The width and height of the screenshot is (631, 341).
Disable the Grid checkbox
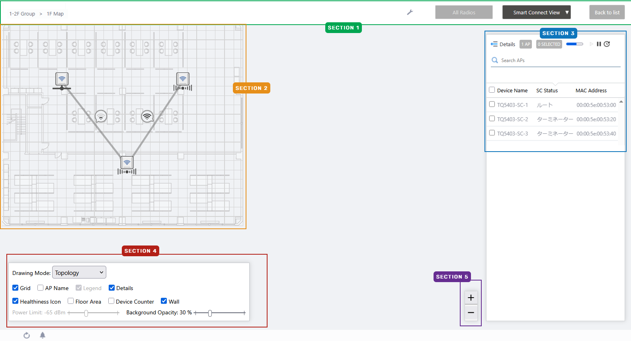point(16,288)
